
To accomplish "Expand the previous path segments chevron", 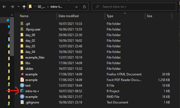I will pos(35,6).
